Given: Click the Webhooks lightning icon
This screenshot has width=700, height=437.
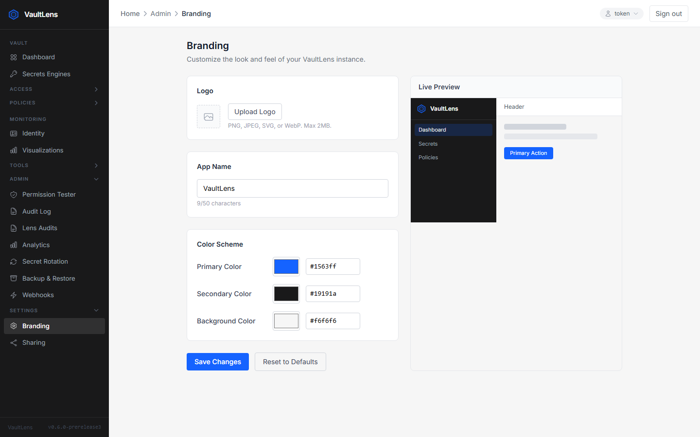Looking at the screenshot, I should (14, 295).
